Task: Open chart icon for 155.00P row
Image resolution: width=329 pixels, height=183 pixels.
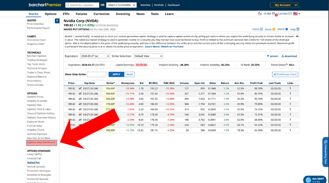Action: point(80,88)
